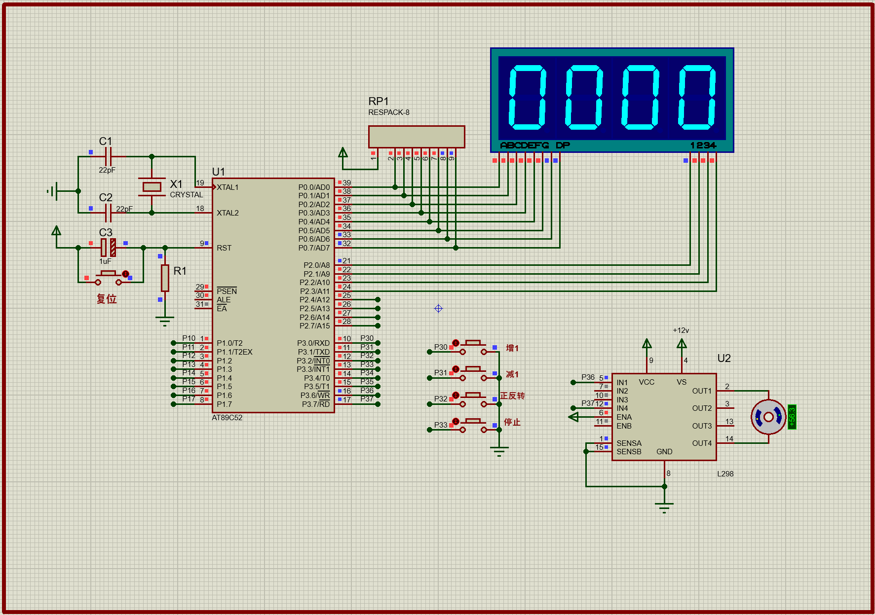Click the AT89C52 microcontroller U1 body
Screen dimensions: 875x615
[273, 295]
